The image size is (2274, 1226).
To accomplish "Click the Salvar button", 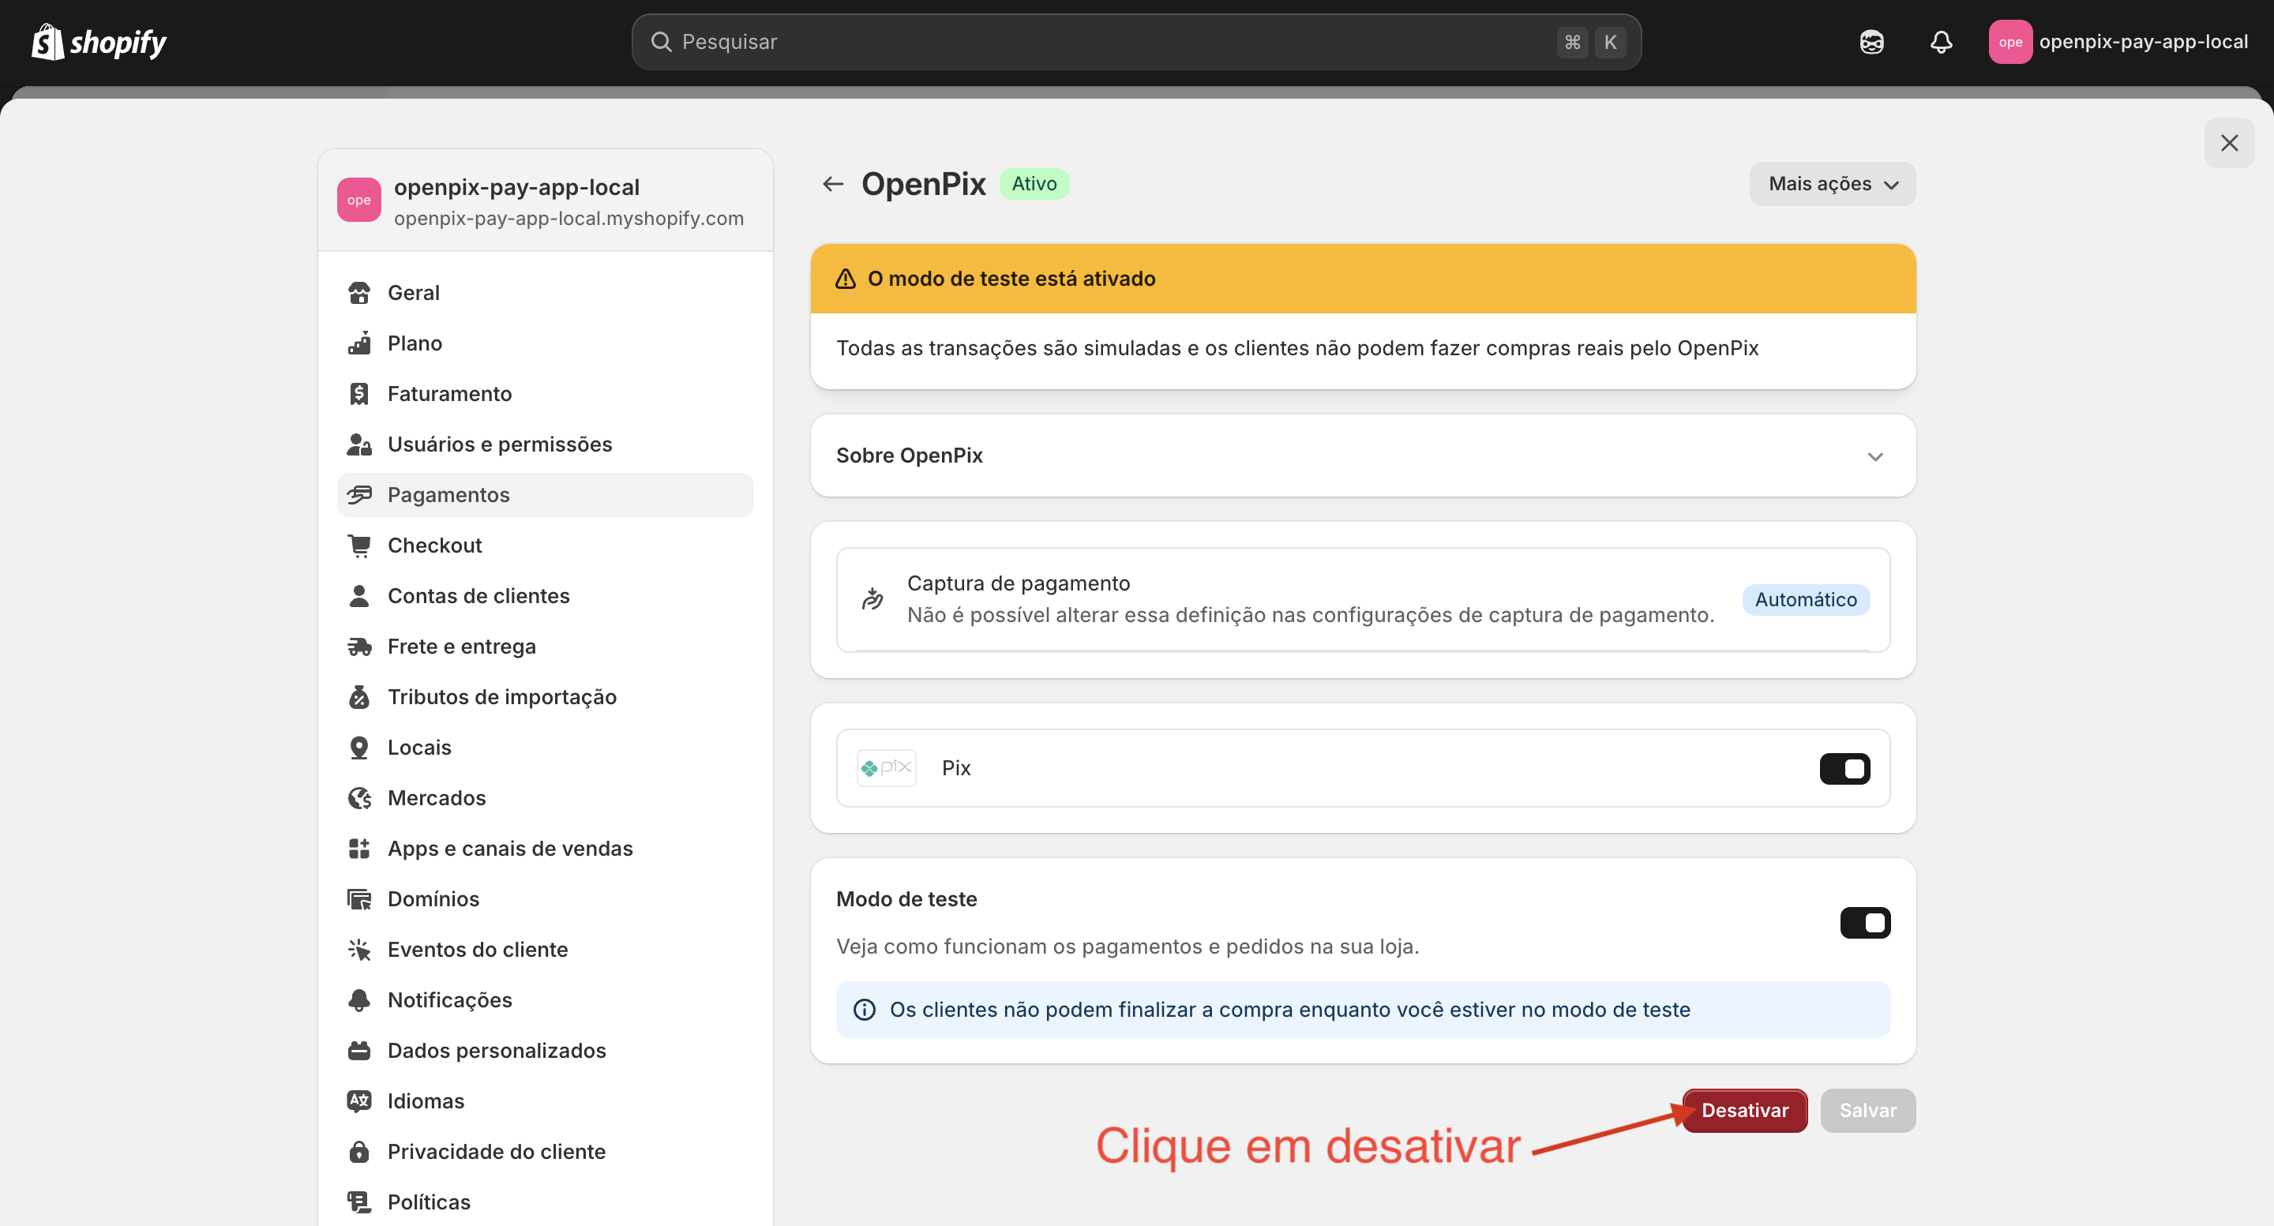I will tap(1867, 1111).
